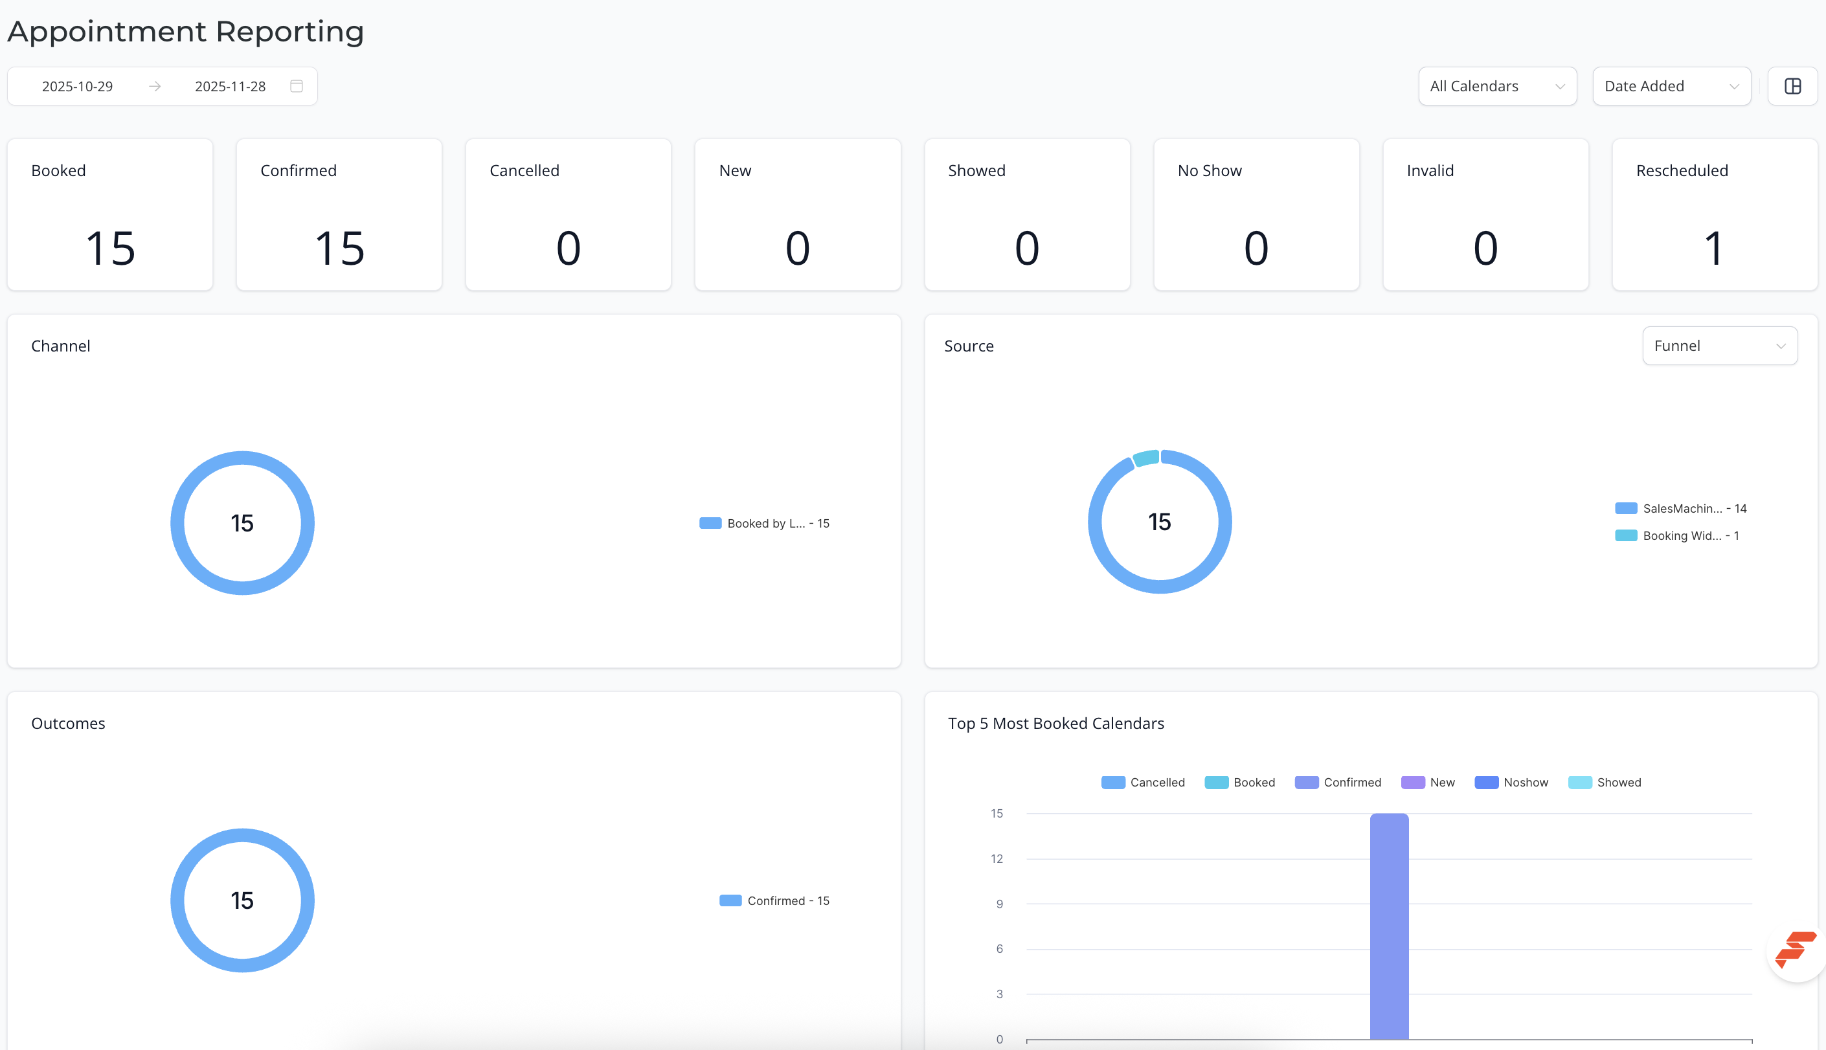
Task: Click the Confirmed bar in calendars chart
Action: (x=1389, y=926)
